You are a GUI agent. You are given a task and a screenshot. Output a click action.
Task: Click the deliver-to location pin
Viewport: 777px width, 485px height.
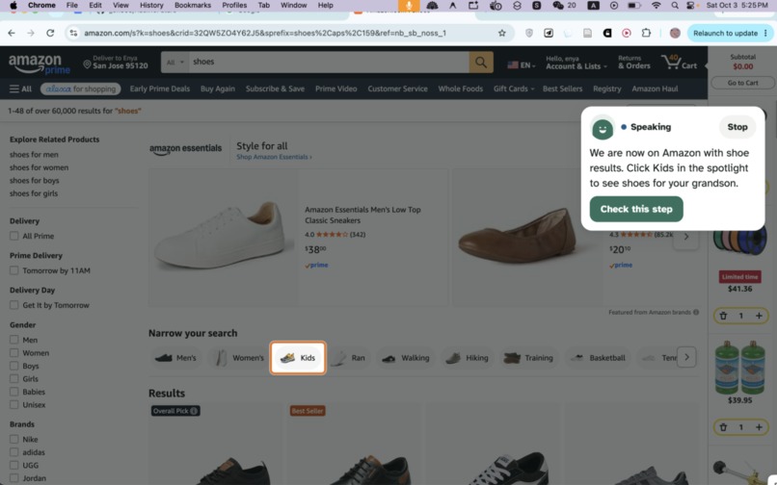point(87,64)
